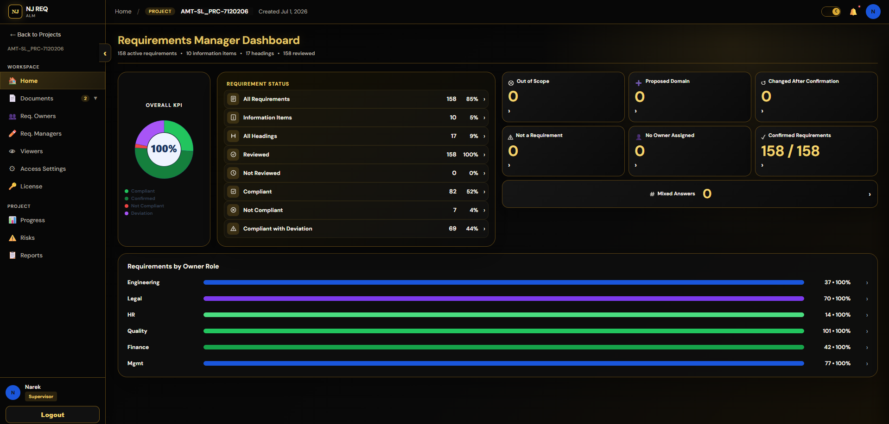This screenshot has height=424, width=889.
Task: Go to Reports page
Action: pyautogui.click(x=52, y=256)
